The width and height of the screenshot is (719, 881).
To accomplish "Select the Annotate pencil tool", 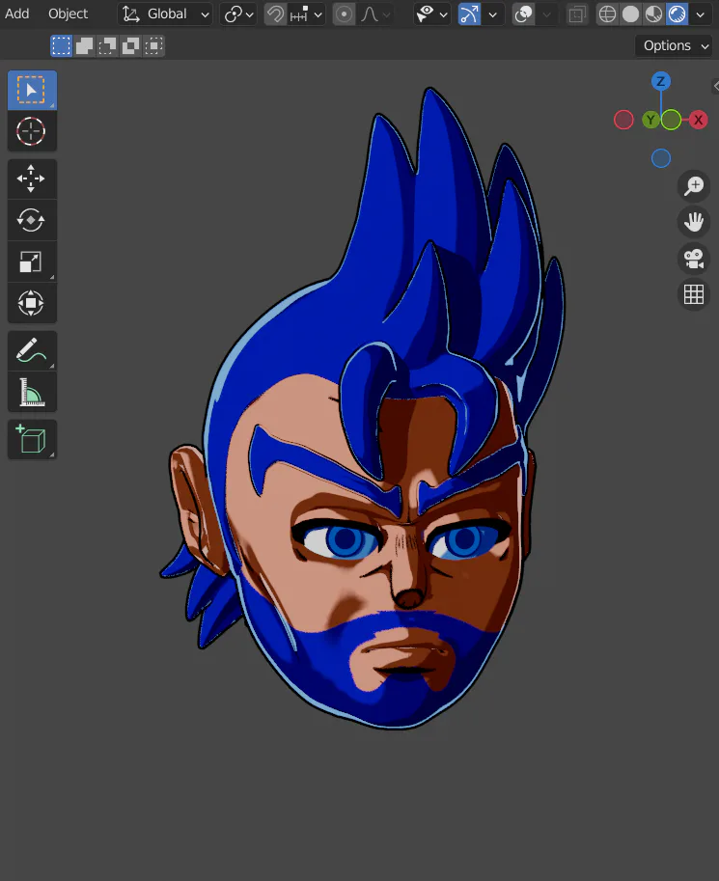I will [32, 350].
